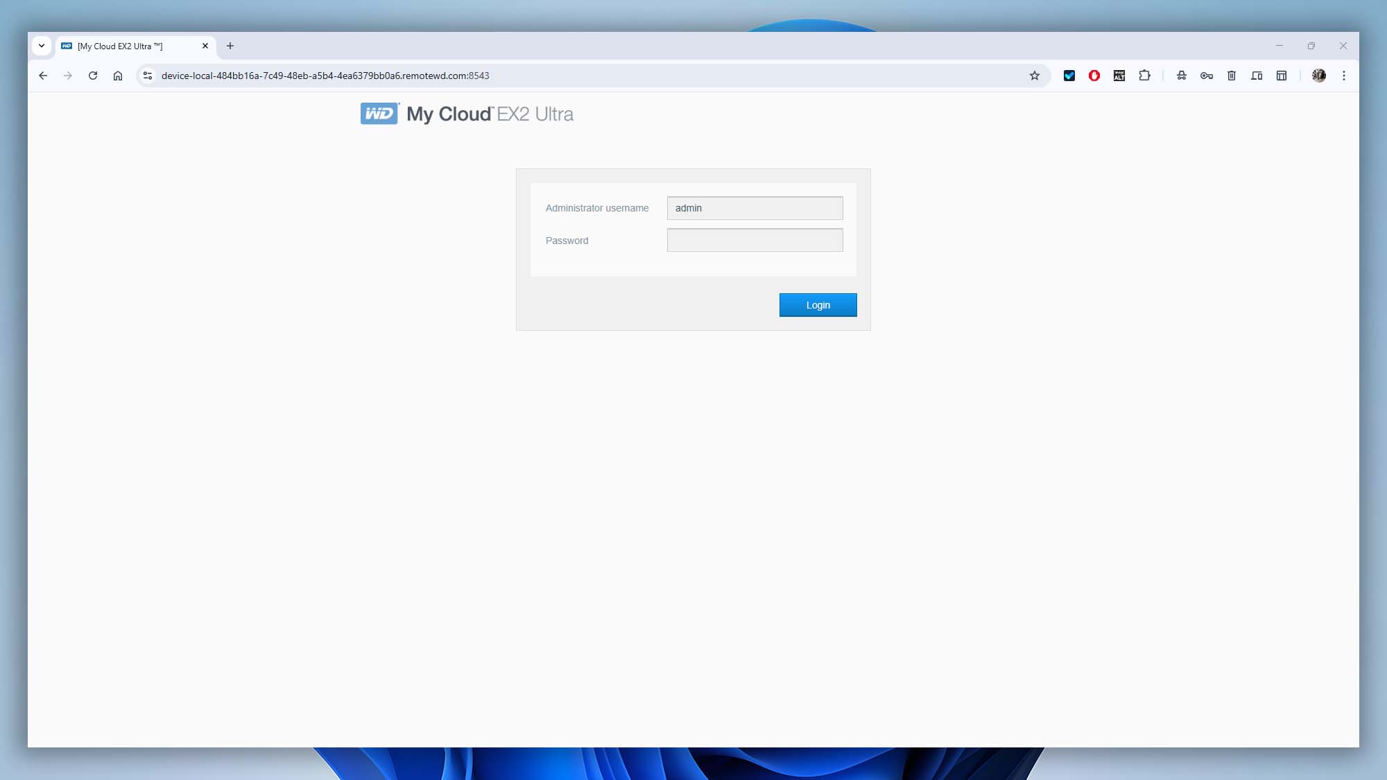Click the WD My Cloud logo

(379, 114)
